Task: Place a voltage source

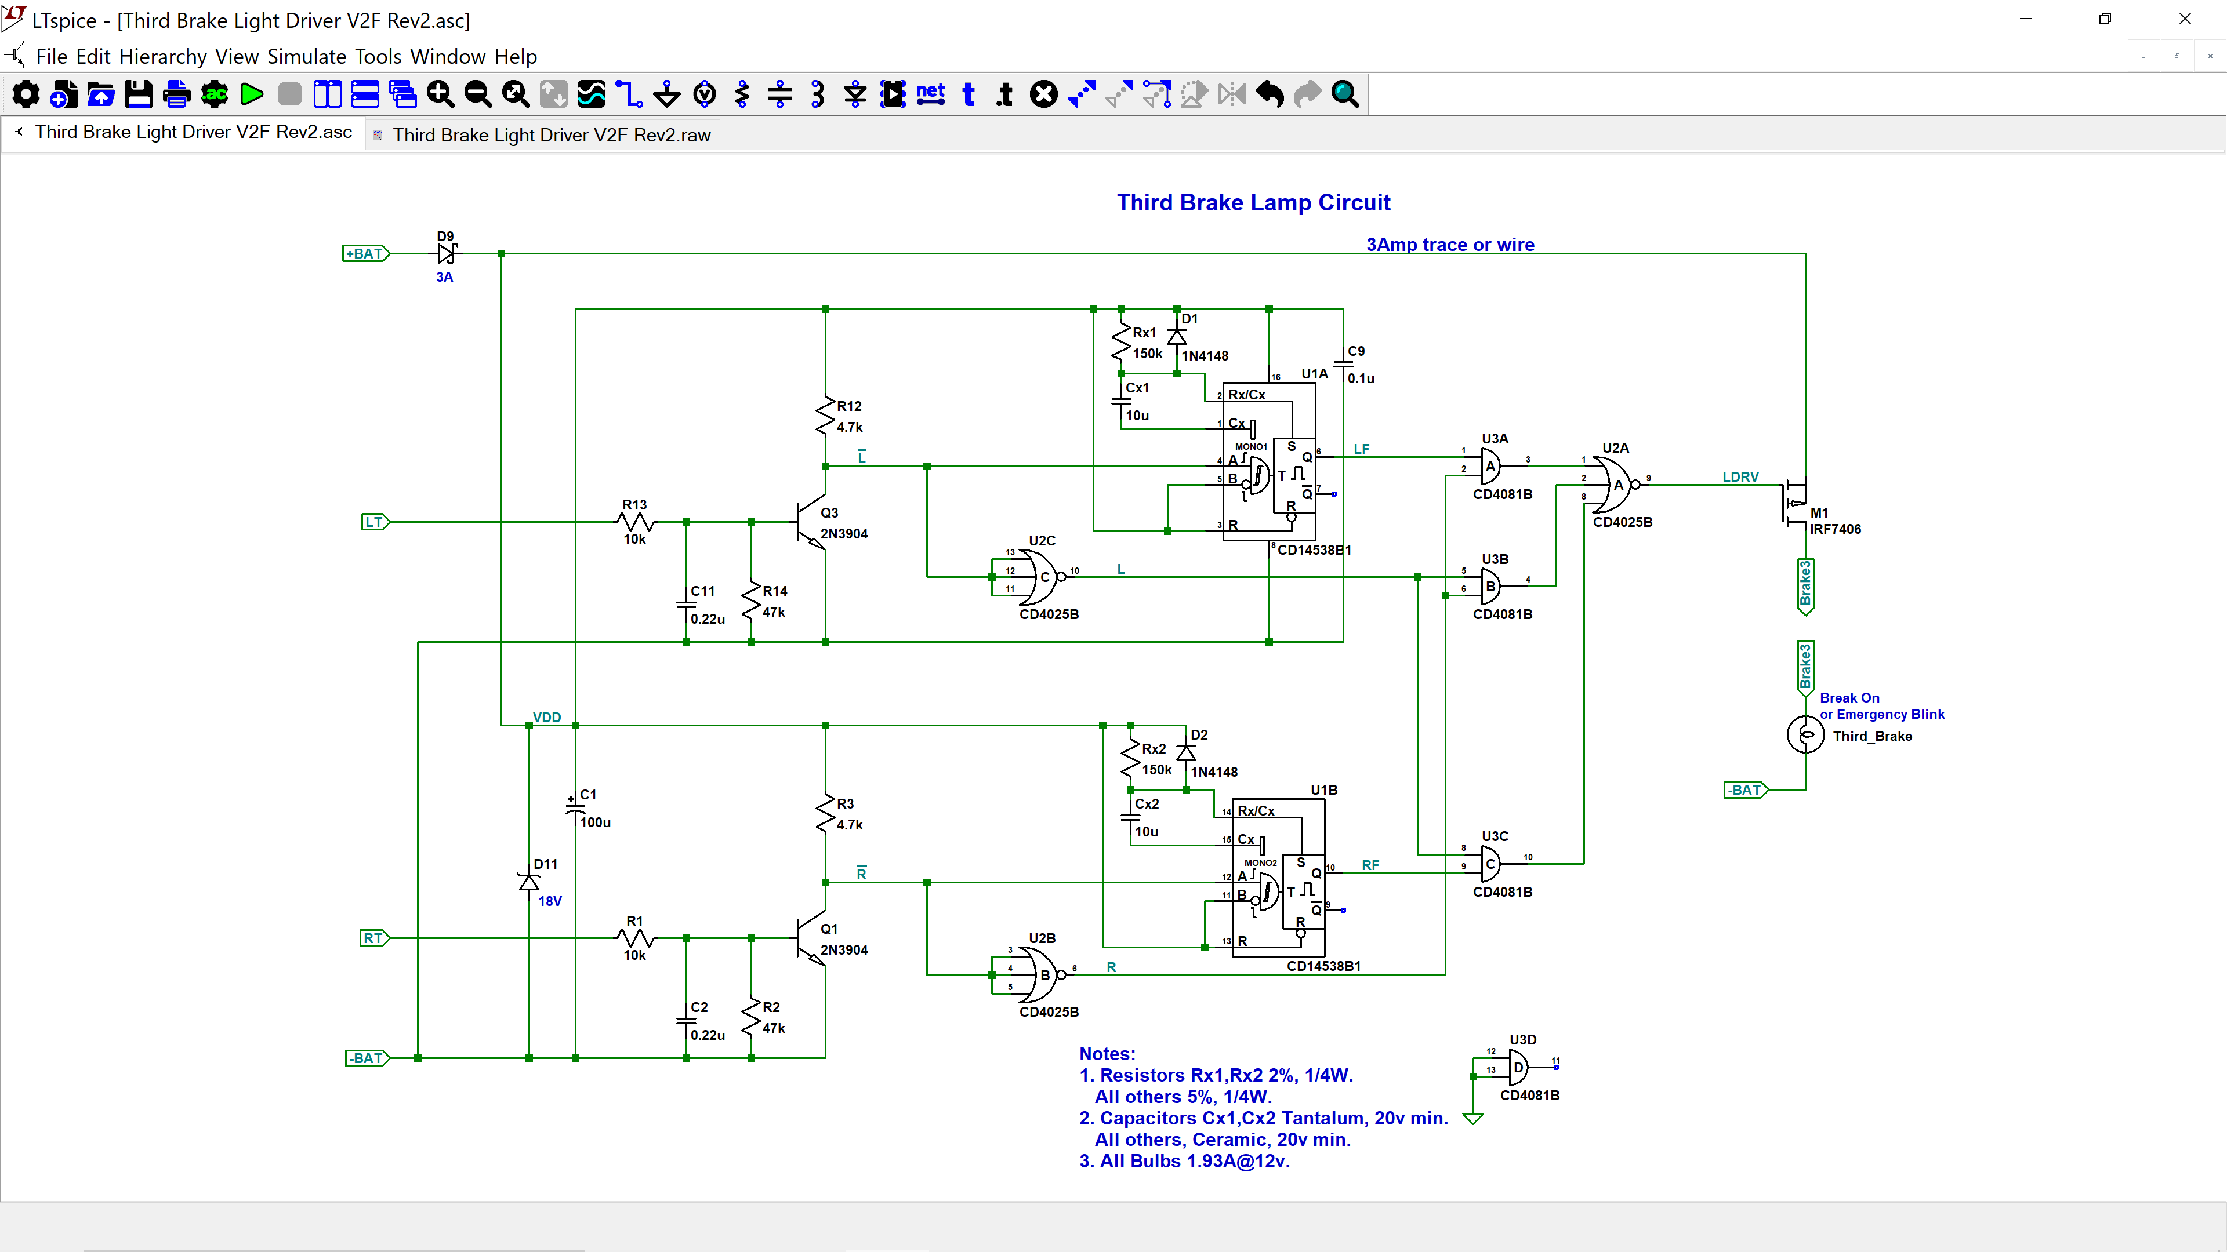Action: (x=705, y=94)
